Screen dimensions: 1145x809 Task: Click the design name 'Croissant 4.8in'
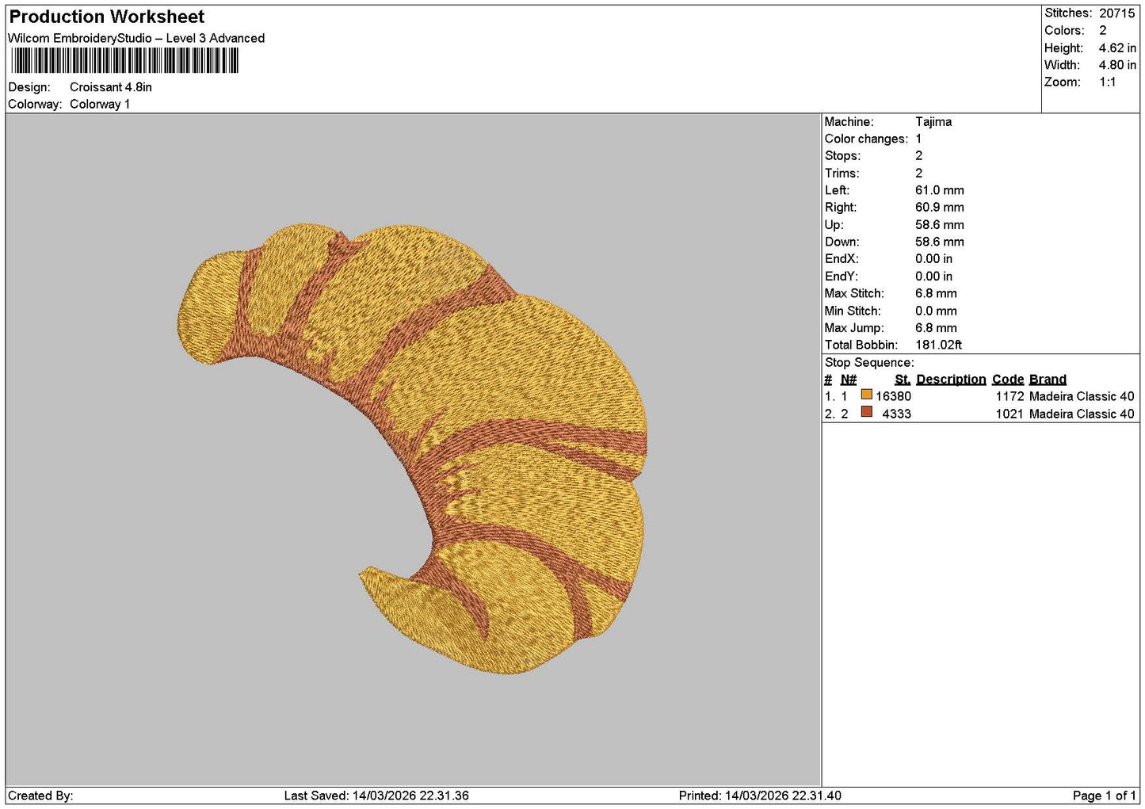[x=111, y=87]
